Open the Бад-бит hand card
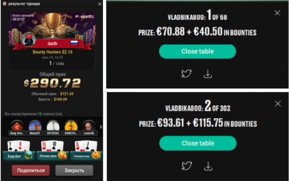289x181 pixels. point(19,151)
